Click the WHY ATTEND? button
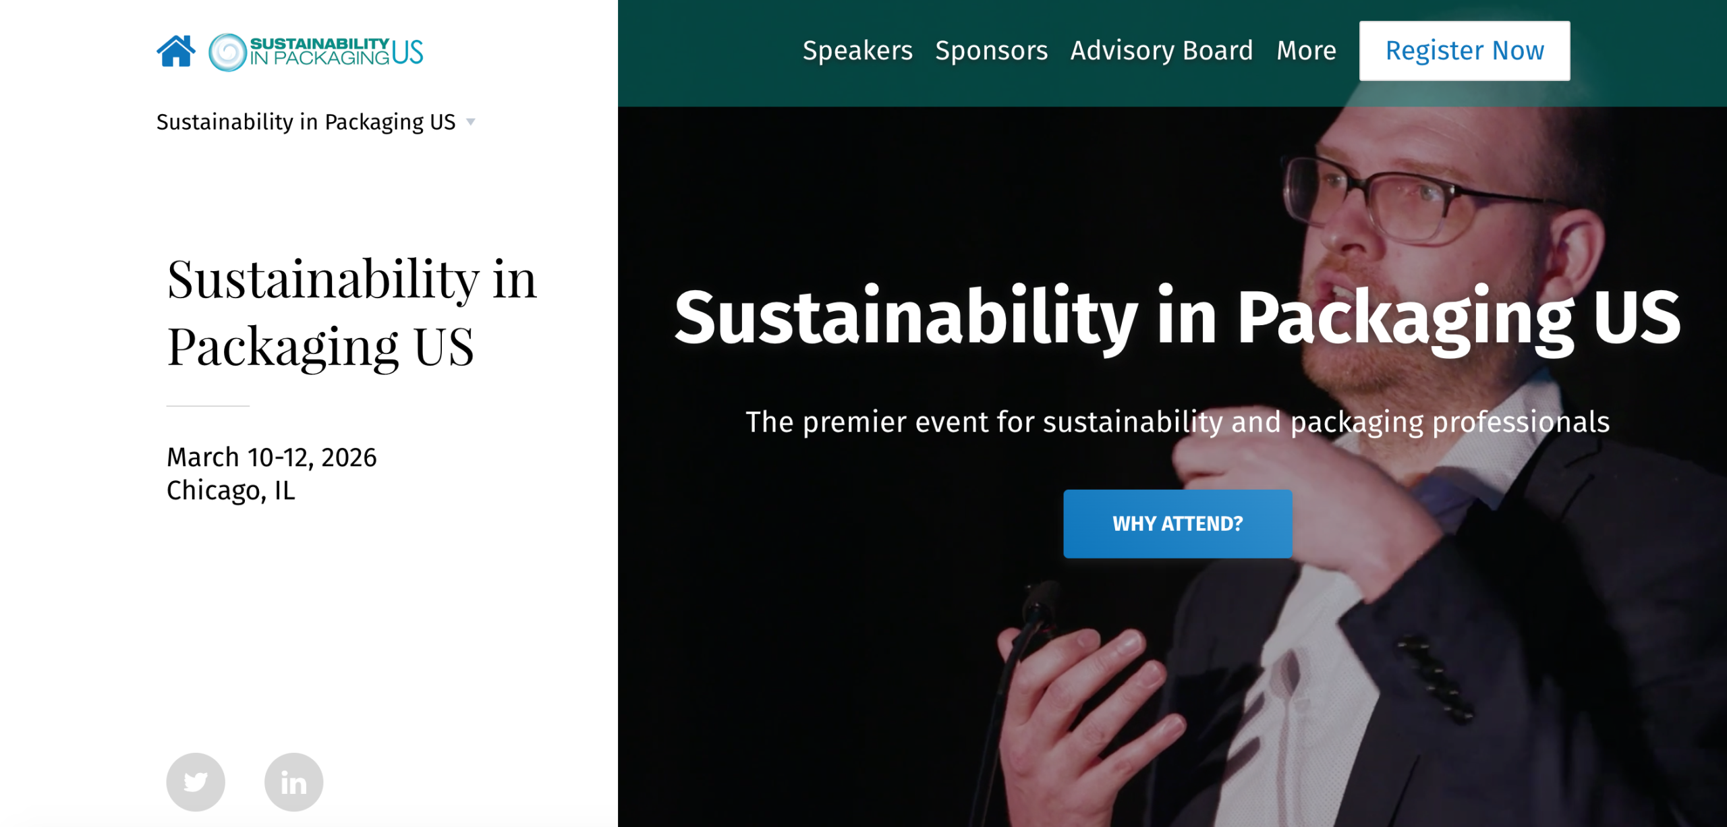 pyautogui.click(x=1178, y=523)
